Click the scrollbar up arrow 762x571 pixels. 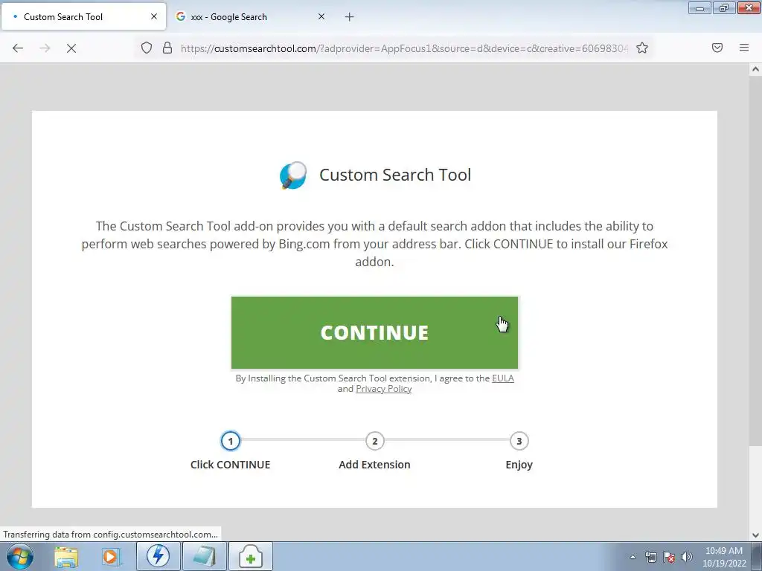tap(755, 69)
